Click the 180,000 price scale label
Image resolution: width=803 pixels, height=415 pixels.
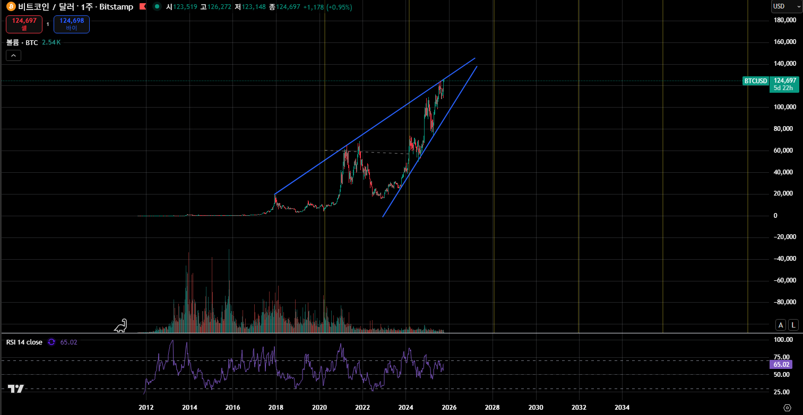click(784, 20)
